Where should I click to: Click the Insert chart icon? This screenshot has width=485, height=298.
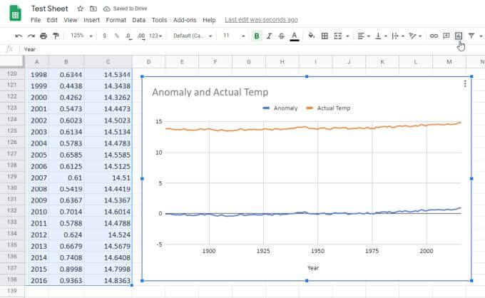tap(459, 36)
